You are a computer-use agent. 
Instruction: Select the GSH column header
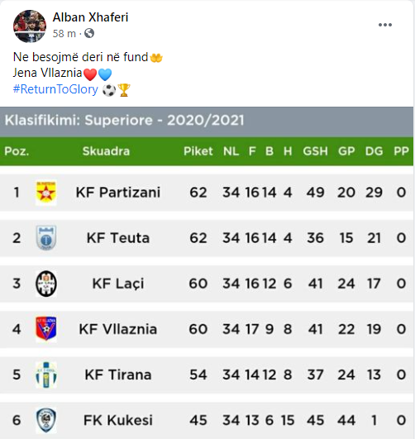[x=315, y=151]
